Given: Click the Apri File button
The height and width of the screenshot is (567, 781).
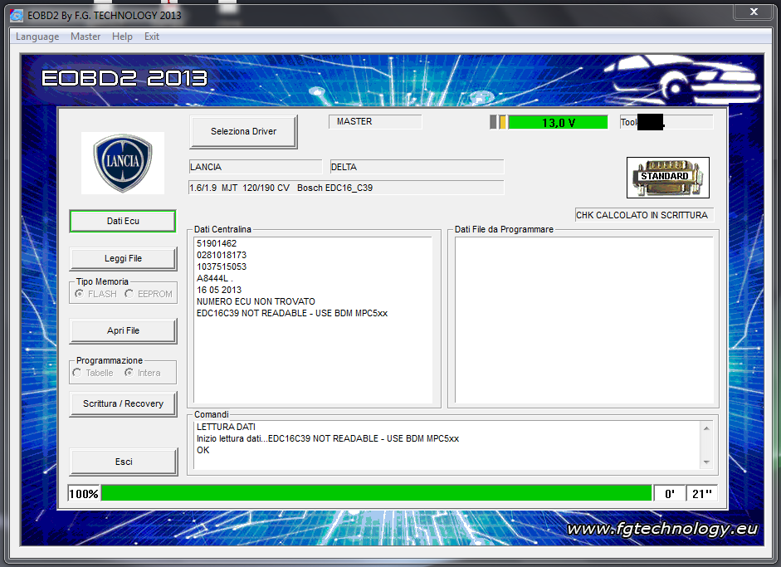Looking at the screenshot, I should click(x=123, y=331).
